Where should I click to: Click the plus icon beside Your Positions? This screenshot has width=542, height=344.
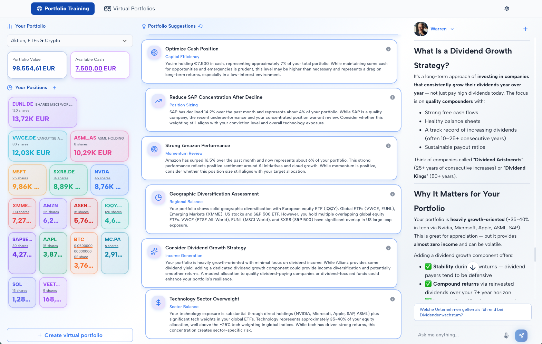tap(55, 88)
